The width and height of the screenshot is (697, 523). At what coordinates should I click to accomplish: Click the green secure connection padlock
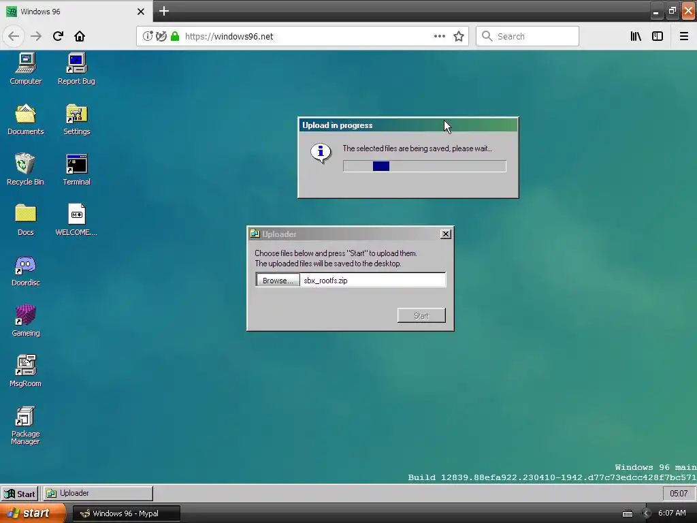point(175,36)
